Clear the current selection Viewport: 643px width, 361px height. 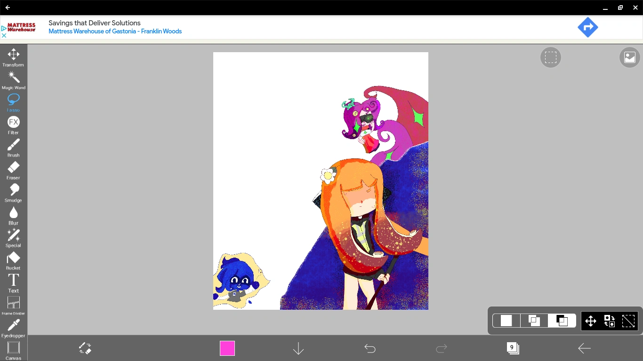(x=628, y=321)
